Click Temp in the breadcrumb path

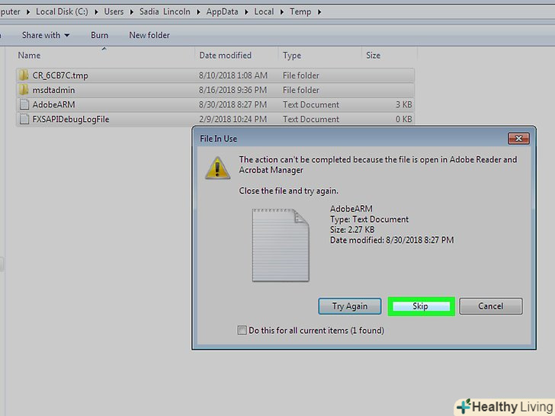(300, 11)
